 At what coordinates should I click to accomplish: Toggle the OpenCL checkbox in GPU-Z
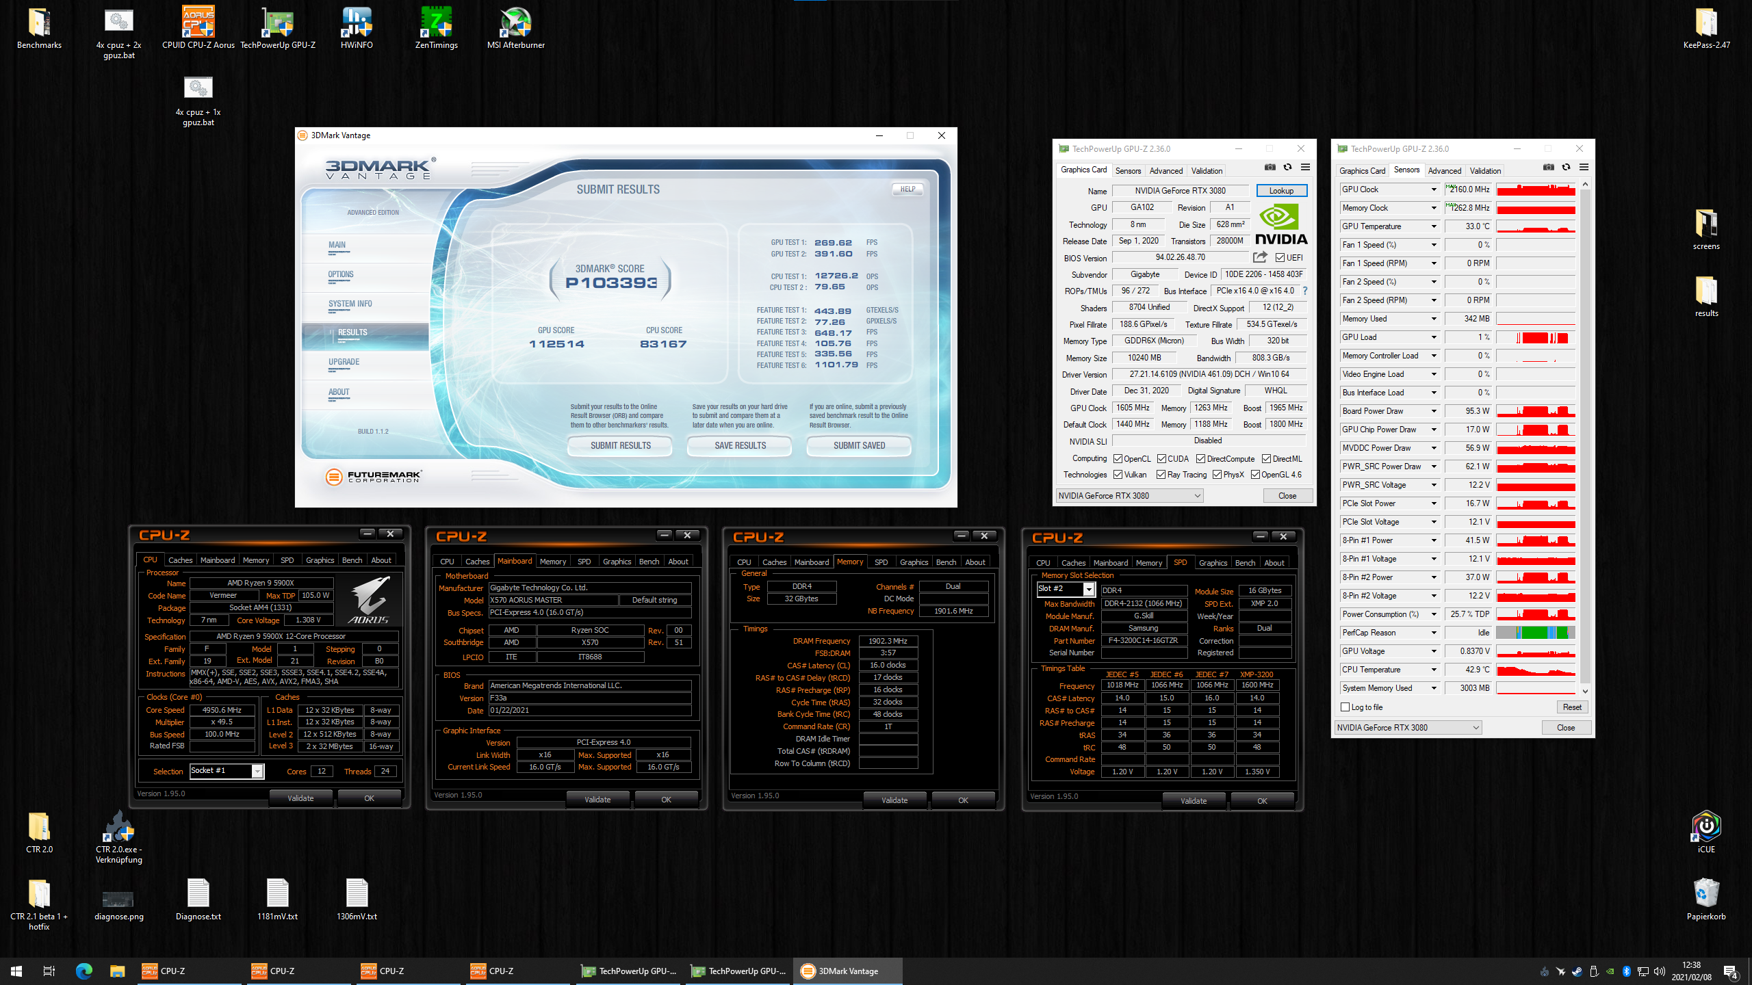[1118, 459]
